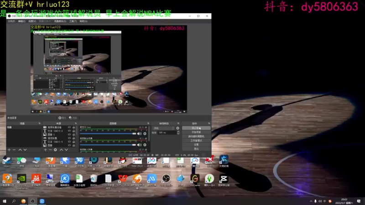Open the 工具(T) menu in OBS
The image size is (365, 205).
pos(73,21)
